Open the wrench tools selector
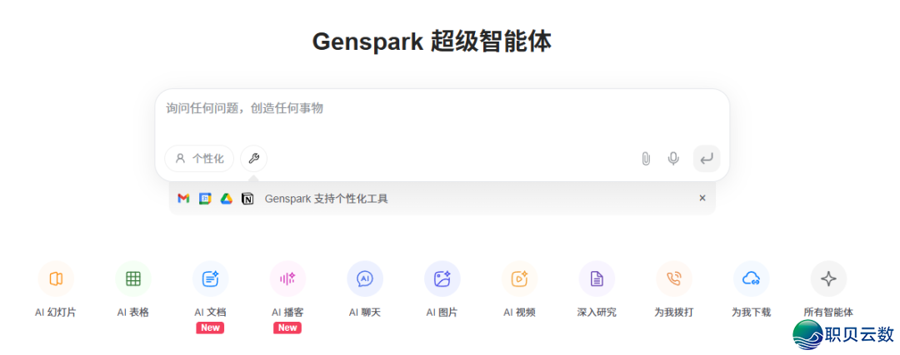 click(254, 159)
